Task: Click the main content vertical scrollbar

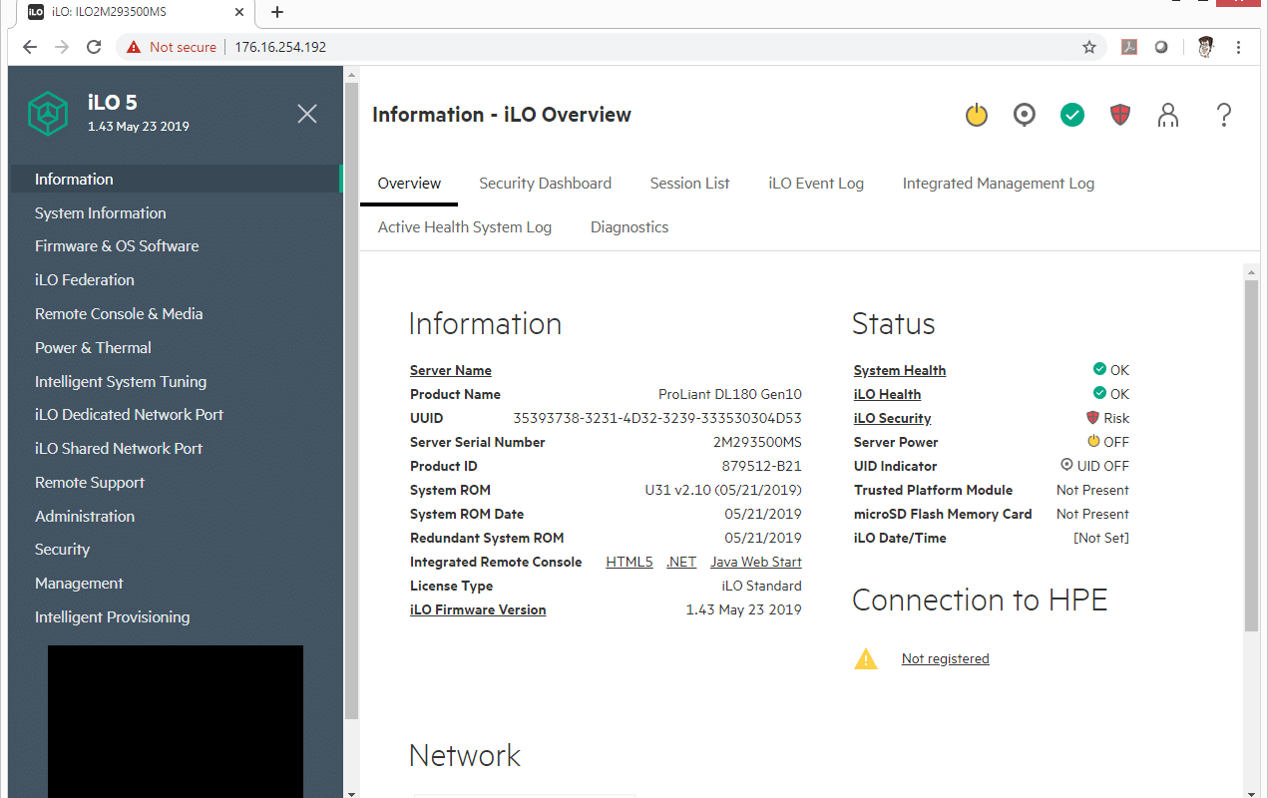Action: 1251,455
